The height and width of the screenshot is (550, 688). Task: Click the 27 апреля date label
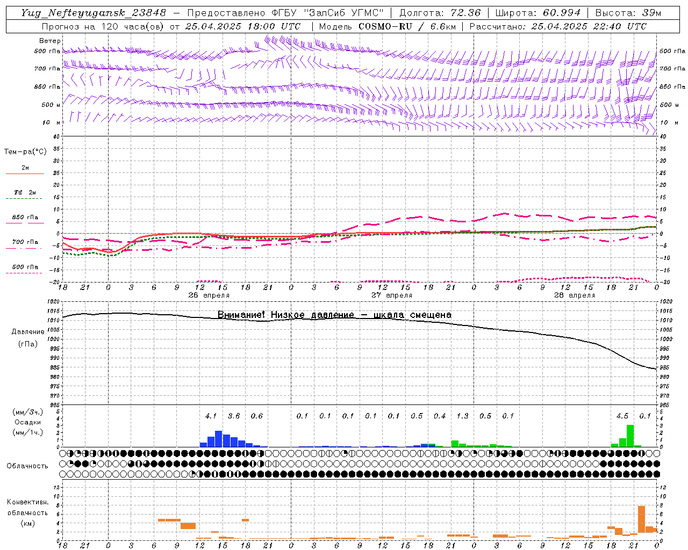pyautogui.click(x=392, y=295)
